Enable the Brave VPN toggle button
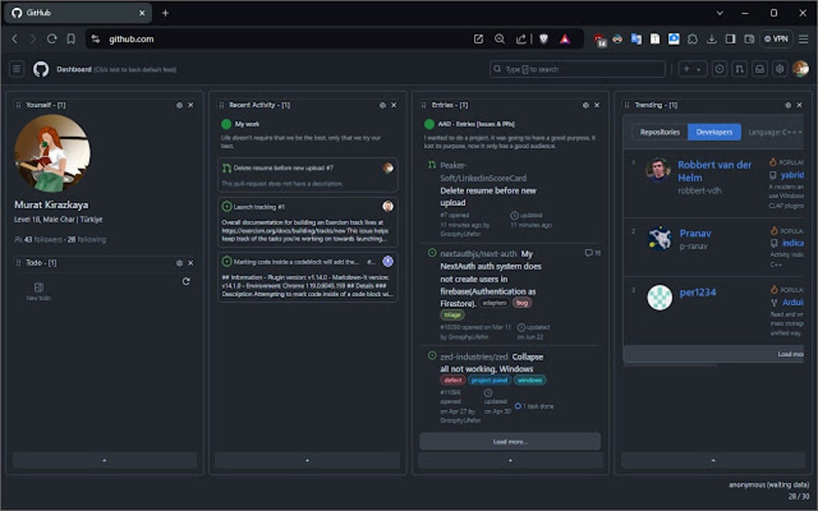This screenshot has width=818, height=511. coord(775,38)
